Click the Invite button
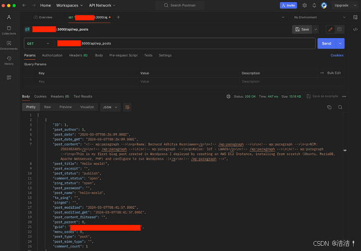The width and height of the screenshot is (361, 251). 288,5
